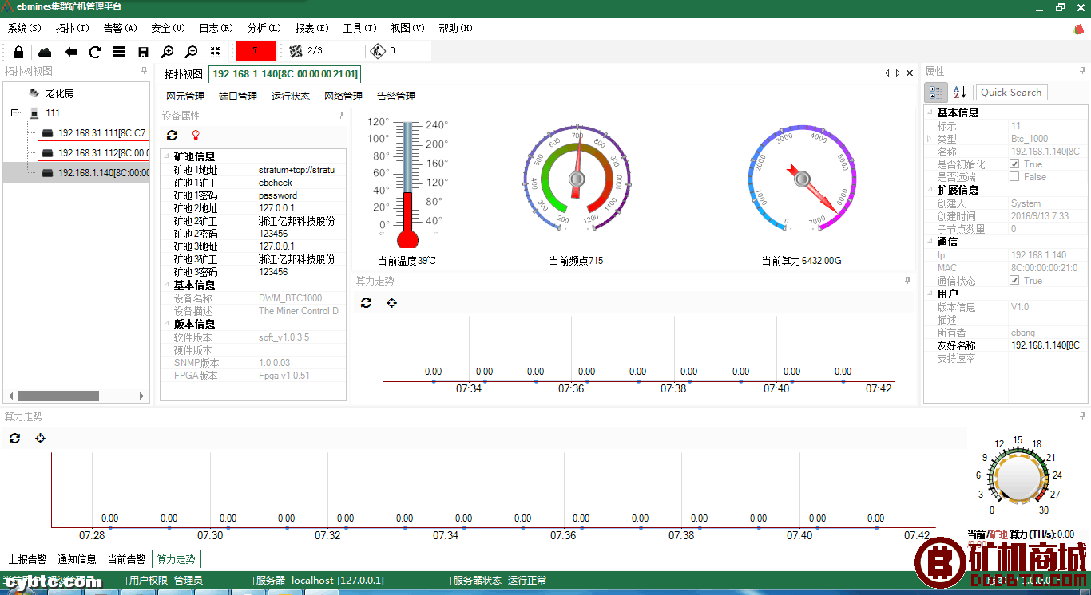Select tree node 192.168.31.112

pyautogui.click(x=94, y=152)
